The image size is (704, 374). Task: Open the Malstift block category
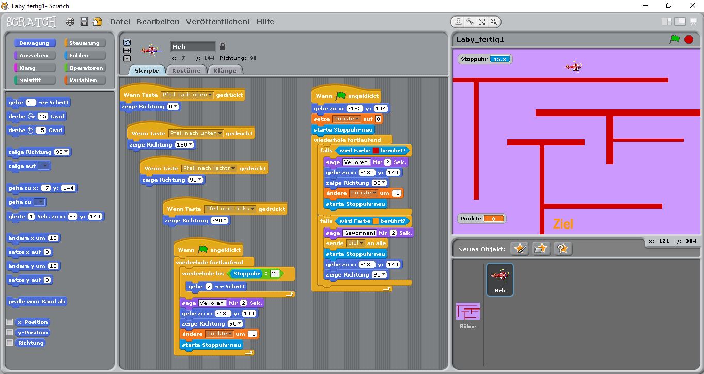[35, 80]
